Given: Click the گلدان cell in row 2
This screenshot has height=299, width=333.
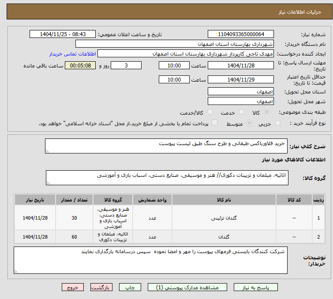Looking at the screenshot, I should [x=224, y=237].
